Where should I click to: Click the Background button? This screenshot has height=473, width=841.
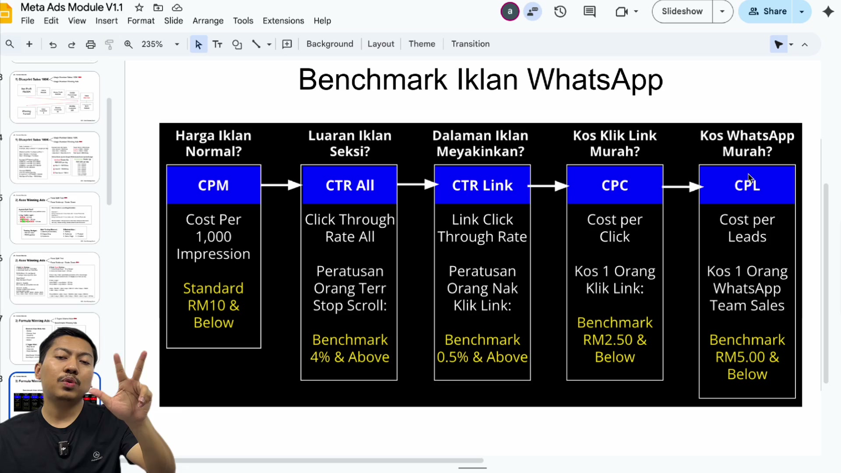[x=330, y=44]
